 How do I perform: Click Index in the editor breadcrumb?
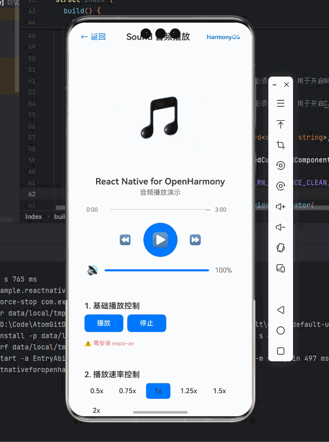click(33, 217)
